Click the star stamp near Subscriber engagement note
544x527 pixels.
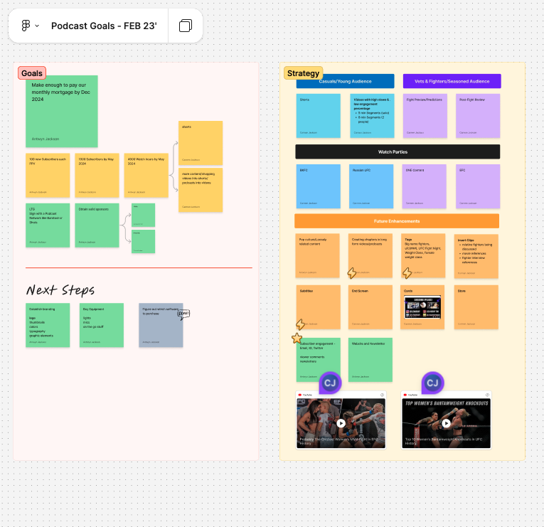coord(297,339)
